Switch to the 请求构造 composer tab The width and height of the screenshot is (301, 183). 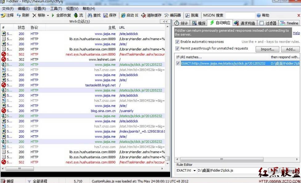(245, 23)
